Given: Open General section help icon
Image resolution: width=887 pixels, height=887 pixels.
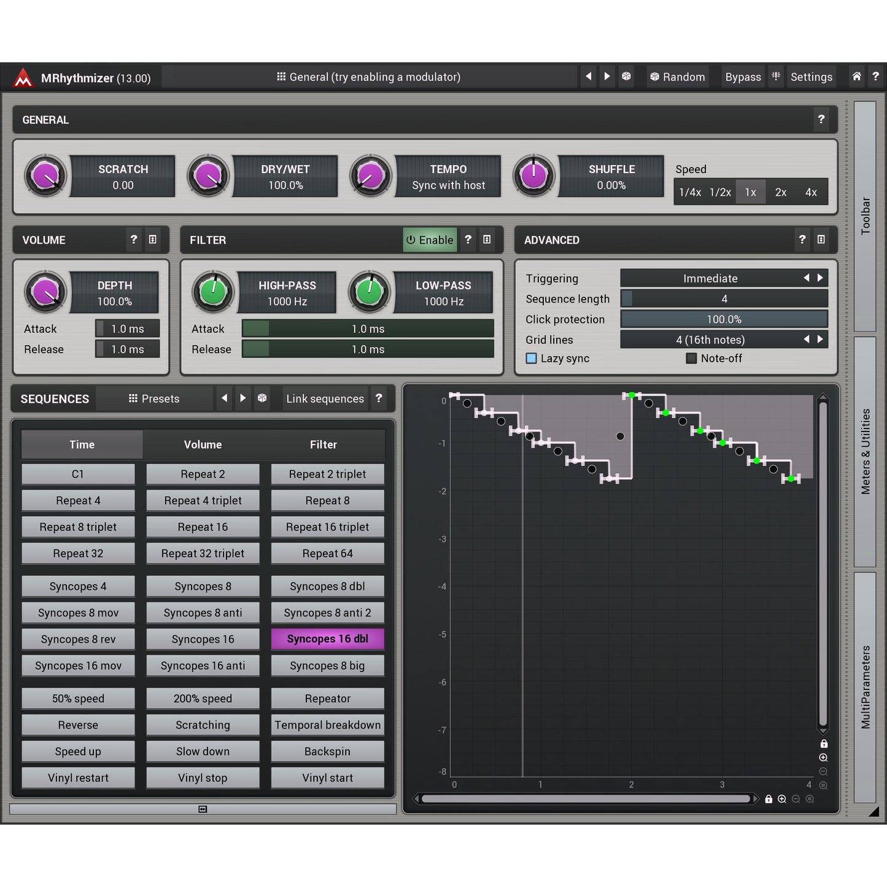Looking at the screenshot, I should pos(821,120).
